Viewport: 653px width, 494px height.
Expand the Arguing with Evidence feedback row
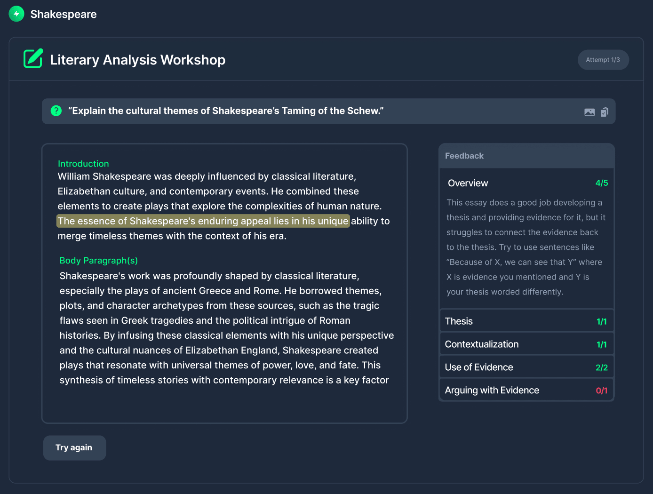(x=526, y=390)
